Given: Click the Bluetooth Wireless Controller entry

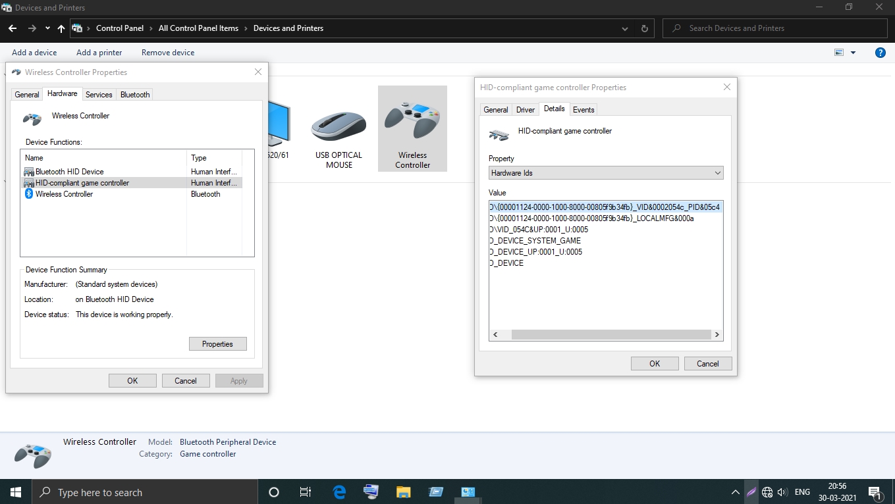Looking at the screenshot, I should [x=63, y=193].
